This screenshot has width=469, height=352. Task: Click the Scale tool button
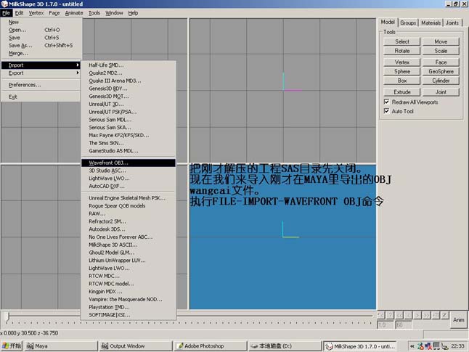coord(441,51)
